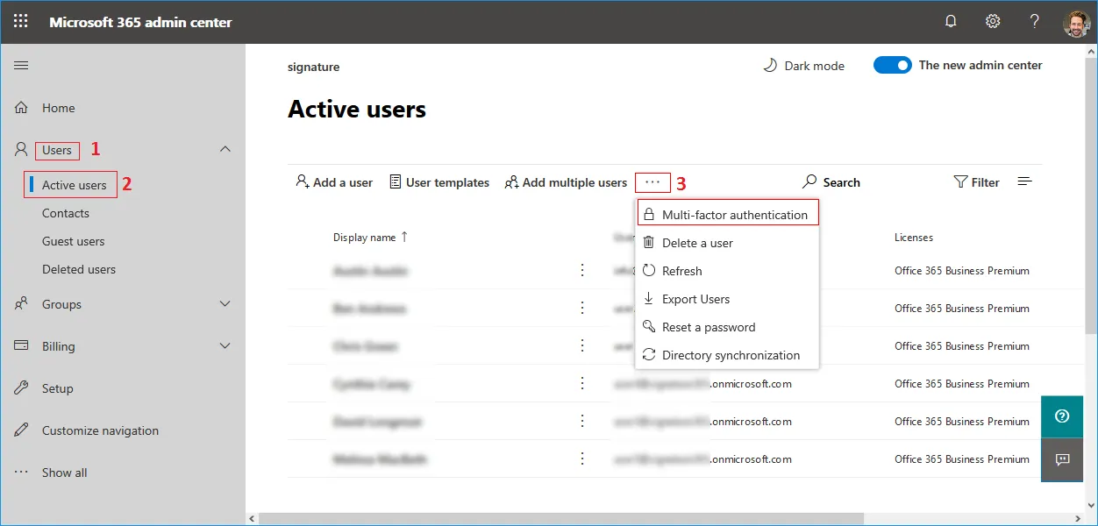Click the Directory synchronization sync icon
Image resolution: width=1098 pixels, height=526 pixels.
(649, 355)
